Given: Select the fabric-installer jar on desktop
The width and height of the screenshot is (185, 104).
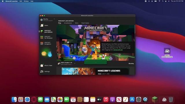Looking at the screenshot, I should (167, 53).
